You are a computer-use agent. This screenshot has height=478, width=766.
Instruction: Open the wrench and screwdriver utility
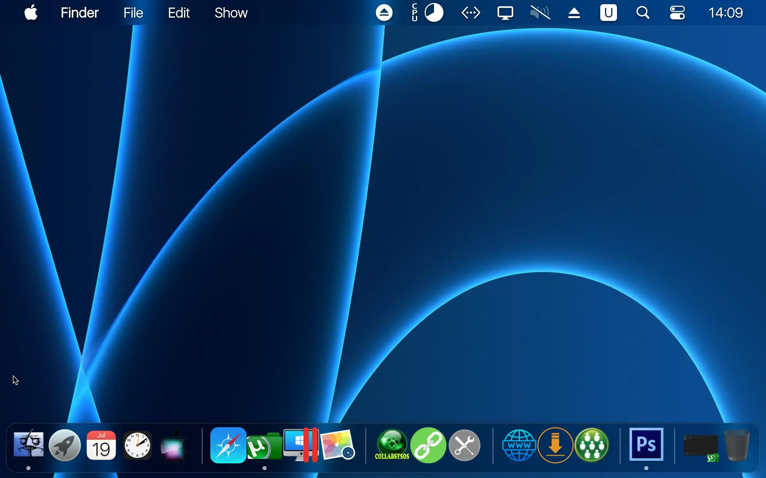point(465,445)
